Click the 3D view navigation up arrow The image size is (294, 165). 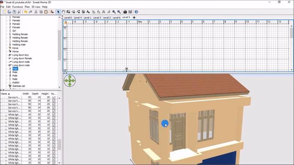[x=70, y=77]
